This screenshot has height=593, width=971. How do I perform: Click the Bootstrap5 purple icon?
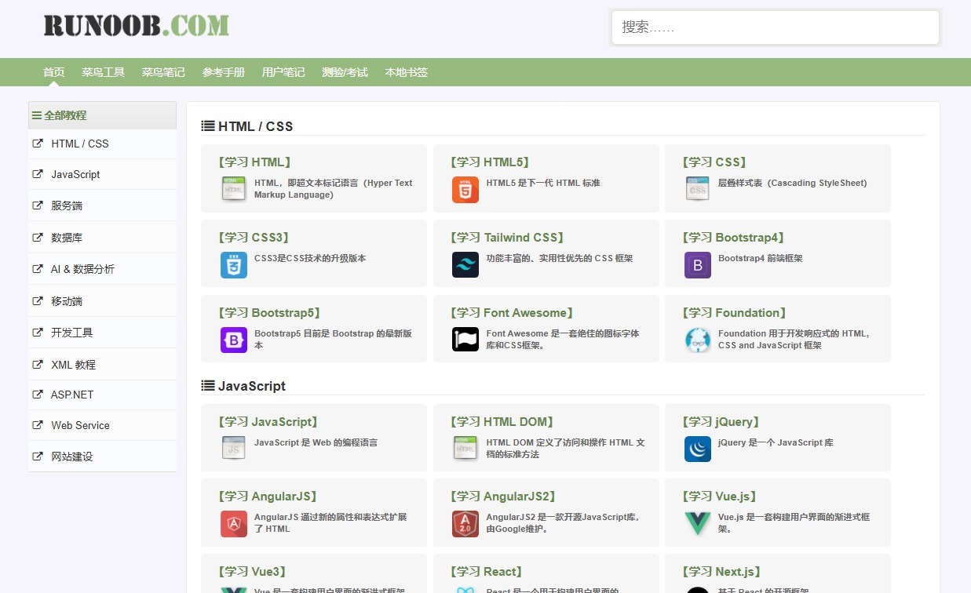233,340
